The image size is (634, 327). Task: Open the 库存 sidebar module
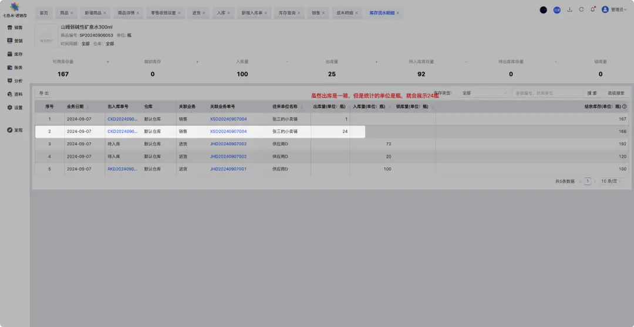coord(15,54)
